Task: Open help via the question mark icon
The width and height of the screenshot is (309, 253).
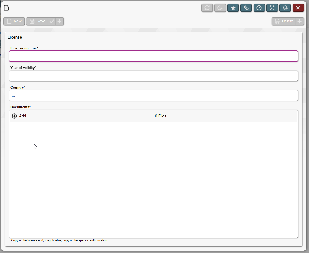Action: (x=259, y=8)
